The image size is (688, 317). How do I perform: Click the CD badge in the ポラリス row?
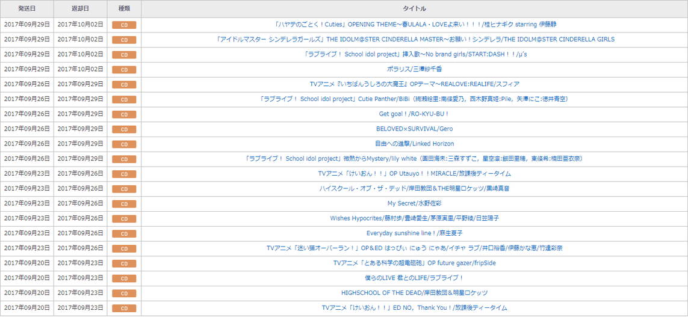tap(124, 70)
